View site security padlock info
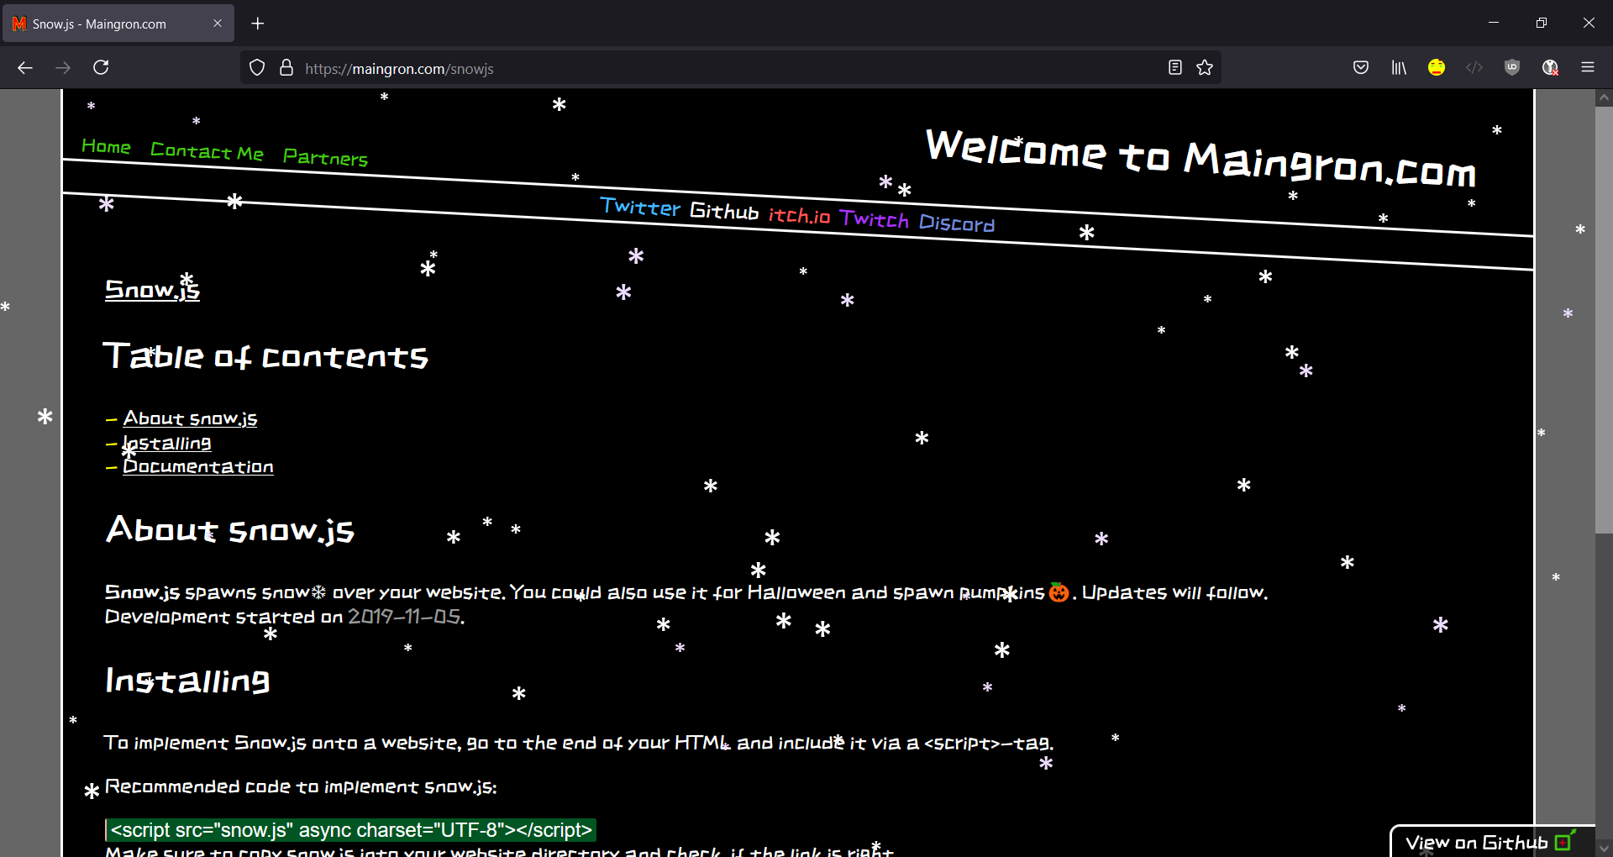1613x857 pixels. coord(286,68)
